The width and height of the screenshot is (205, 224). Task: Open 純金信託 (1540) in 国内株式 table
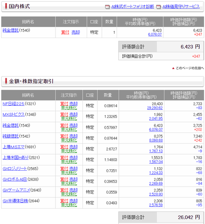pos(11,30)
